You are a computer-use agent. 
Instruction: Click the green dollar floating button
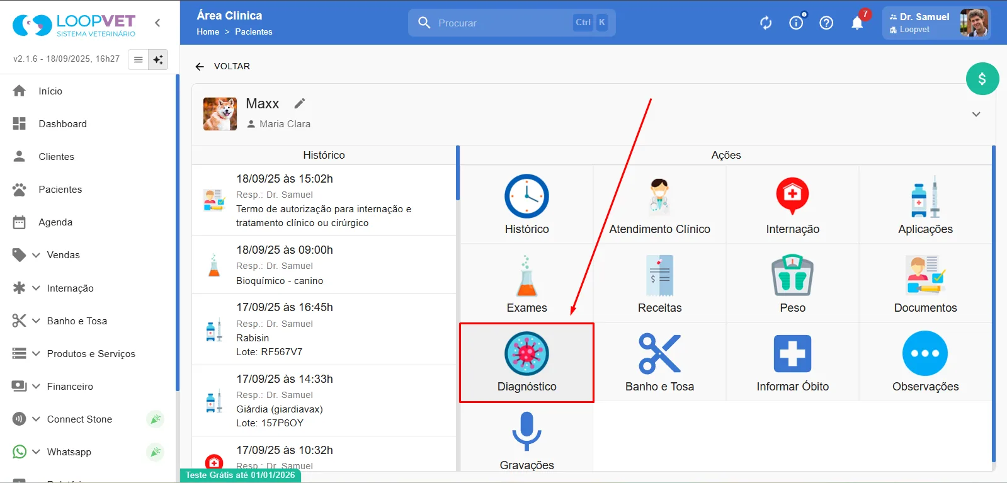[982, 79]
